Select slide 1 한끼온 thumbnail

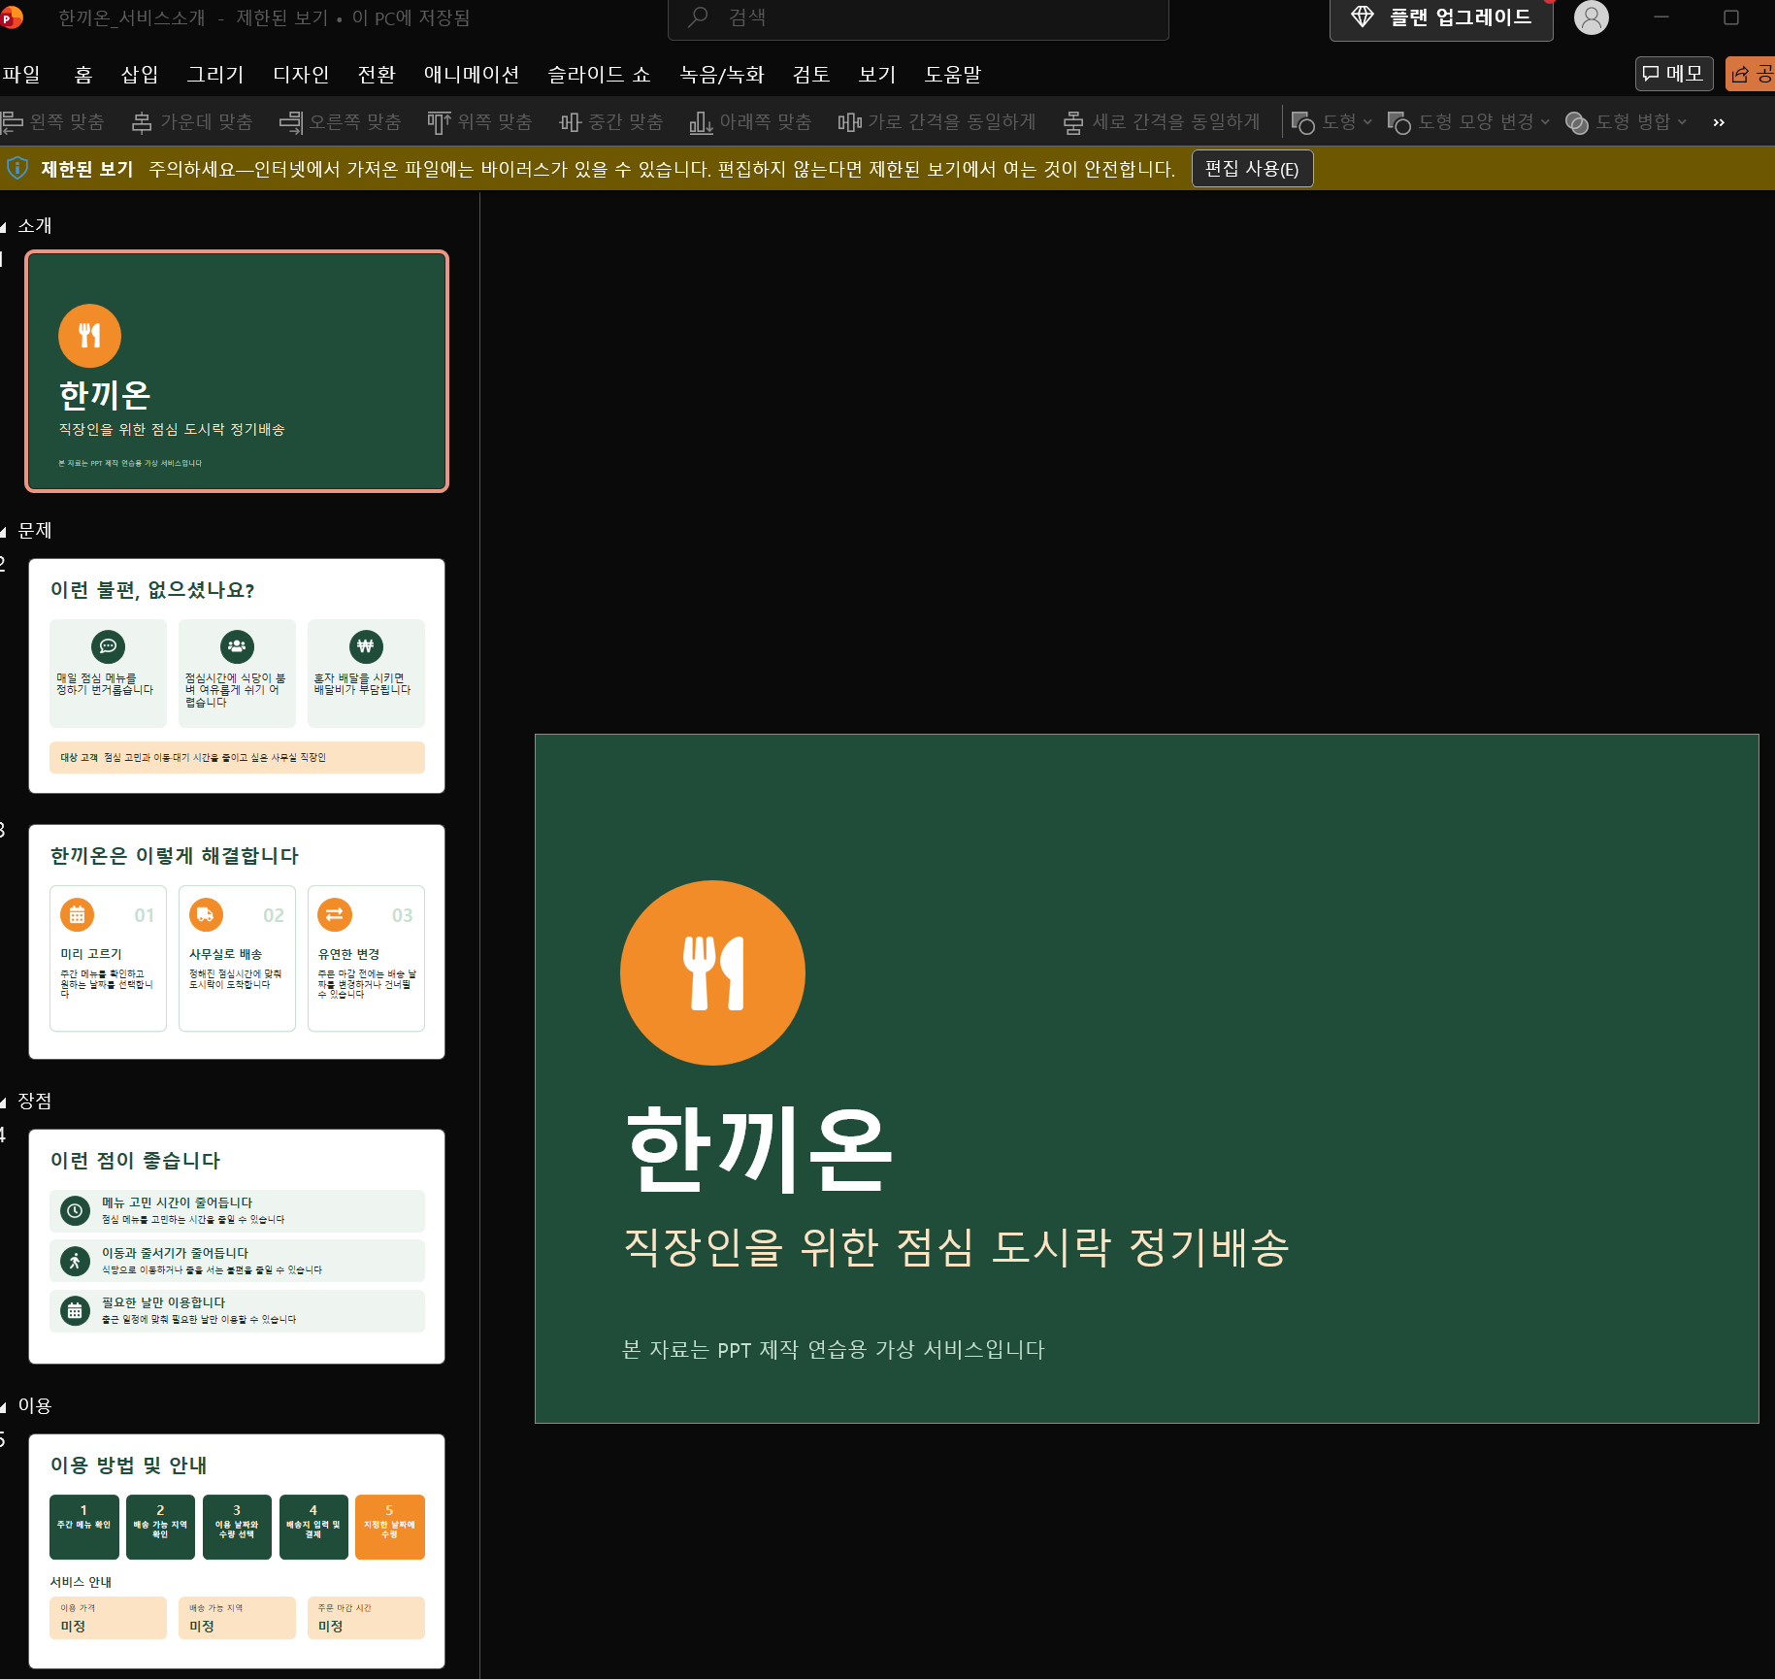point(237,372)
